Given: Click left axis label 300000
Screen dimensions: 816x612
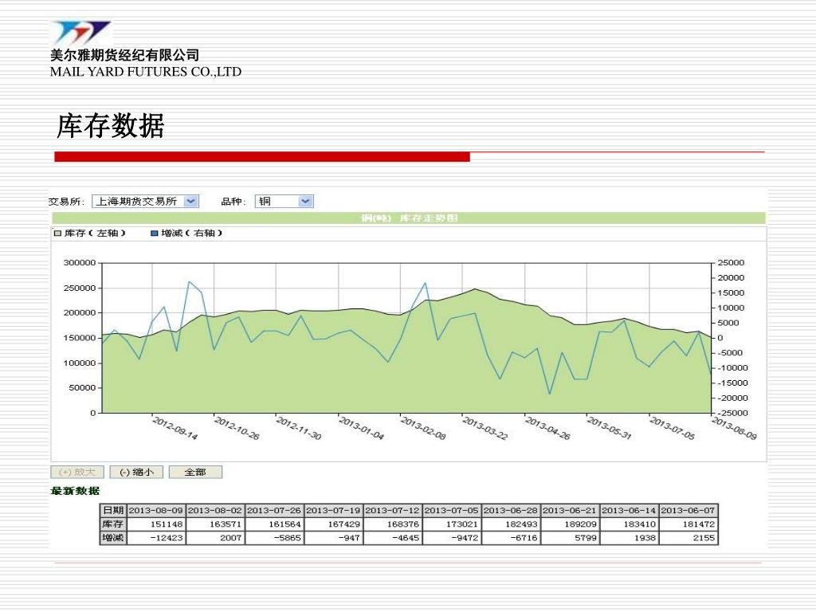Looking at the screenshot, I should click(x=80, y=263).
